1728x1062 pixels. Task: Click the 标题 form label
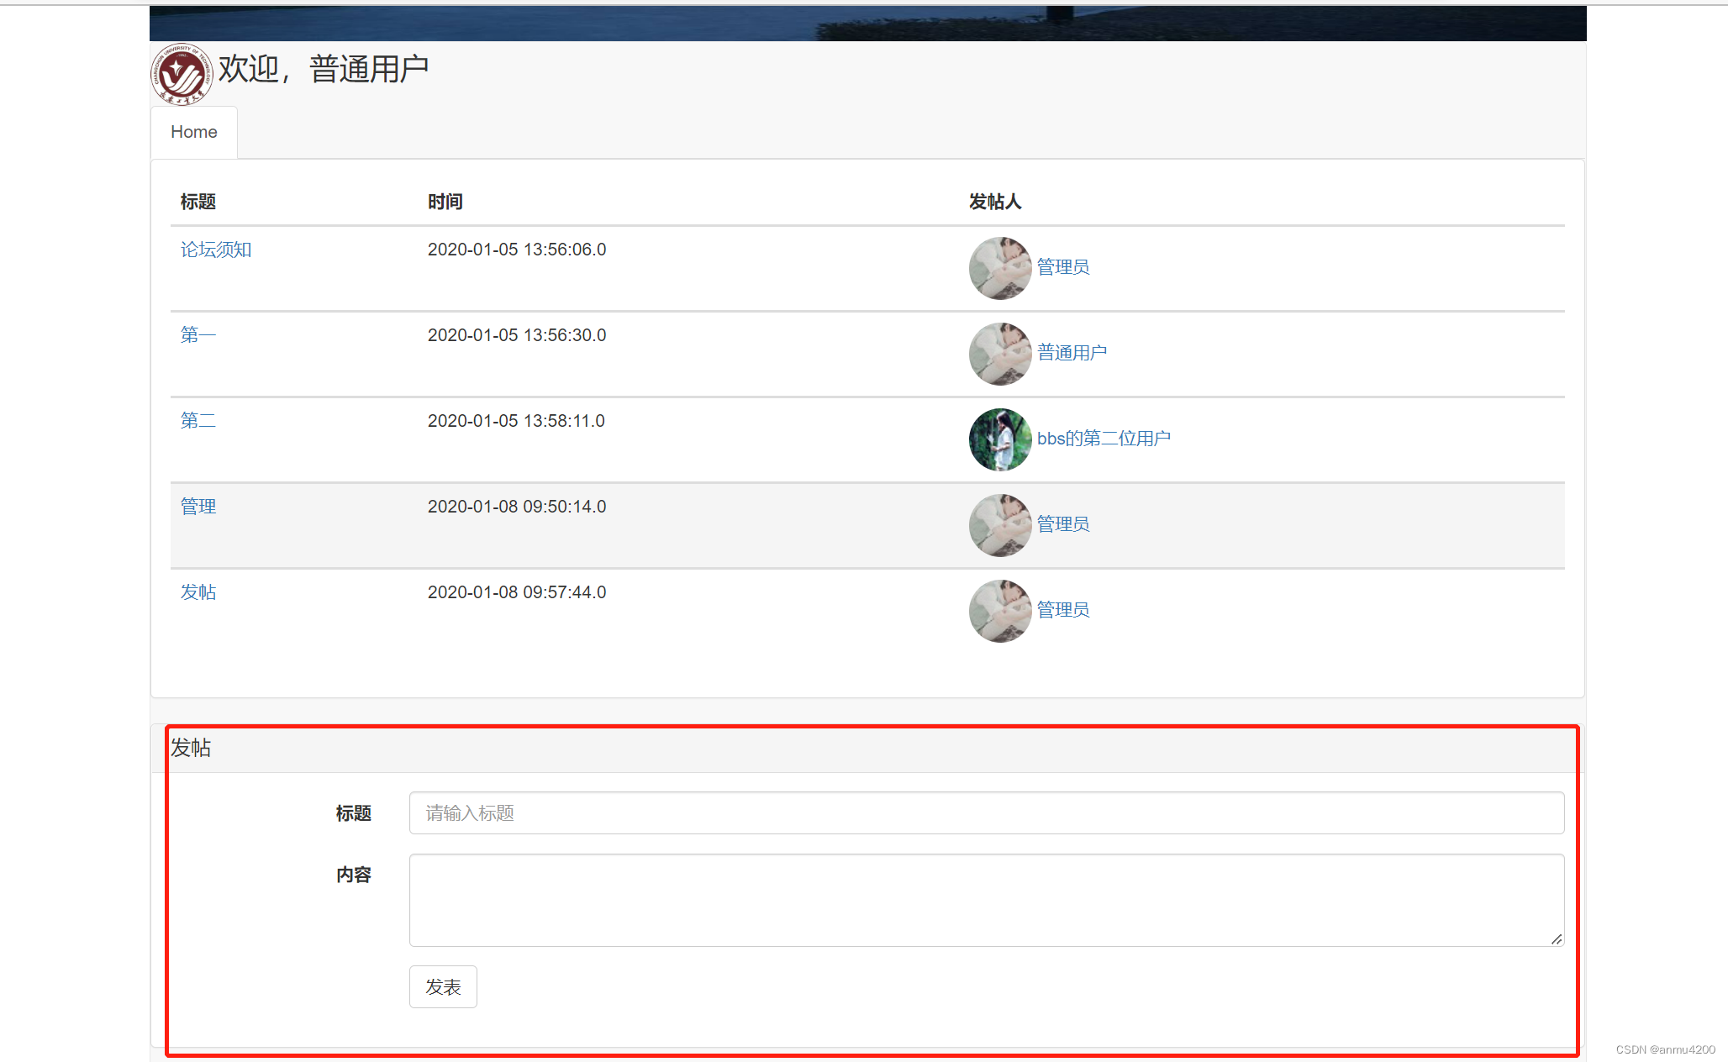(354, 813)
